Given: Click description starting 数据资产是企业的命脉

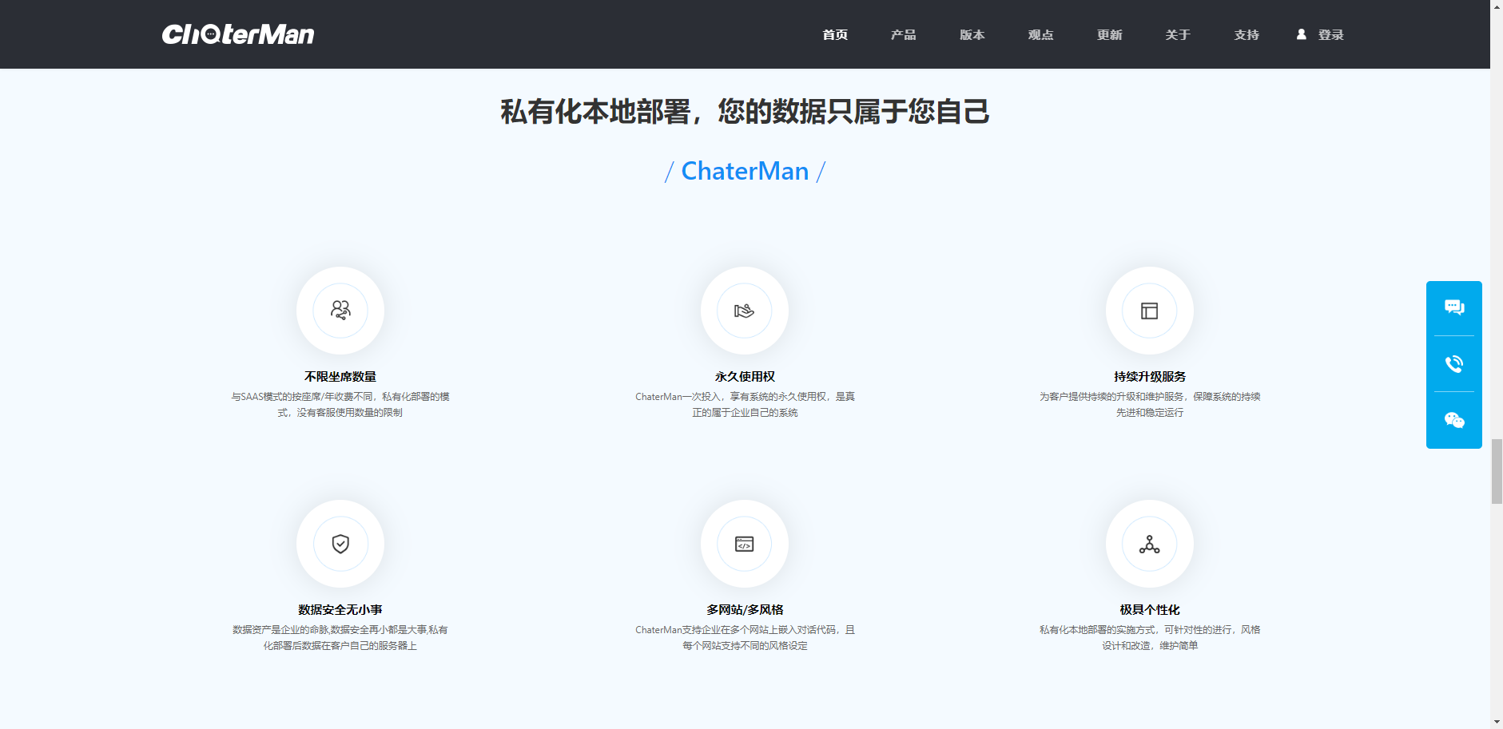Looking at the screenshot, I should point(340,638).
